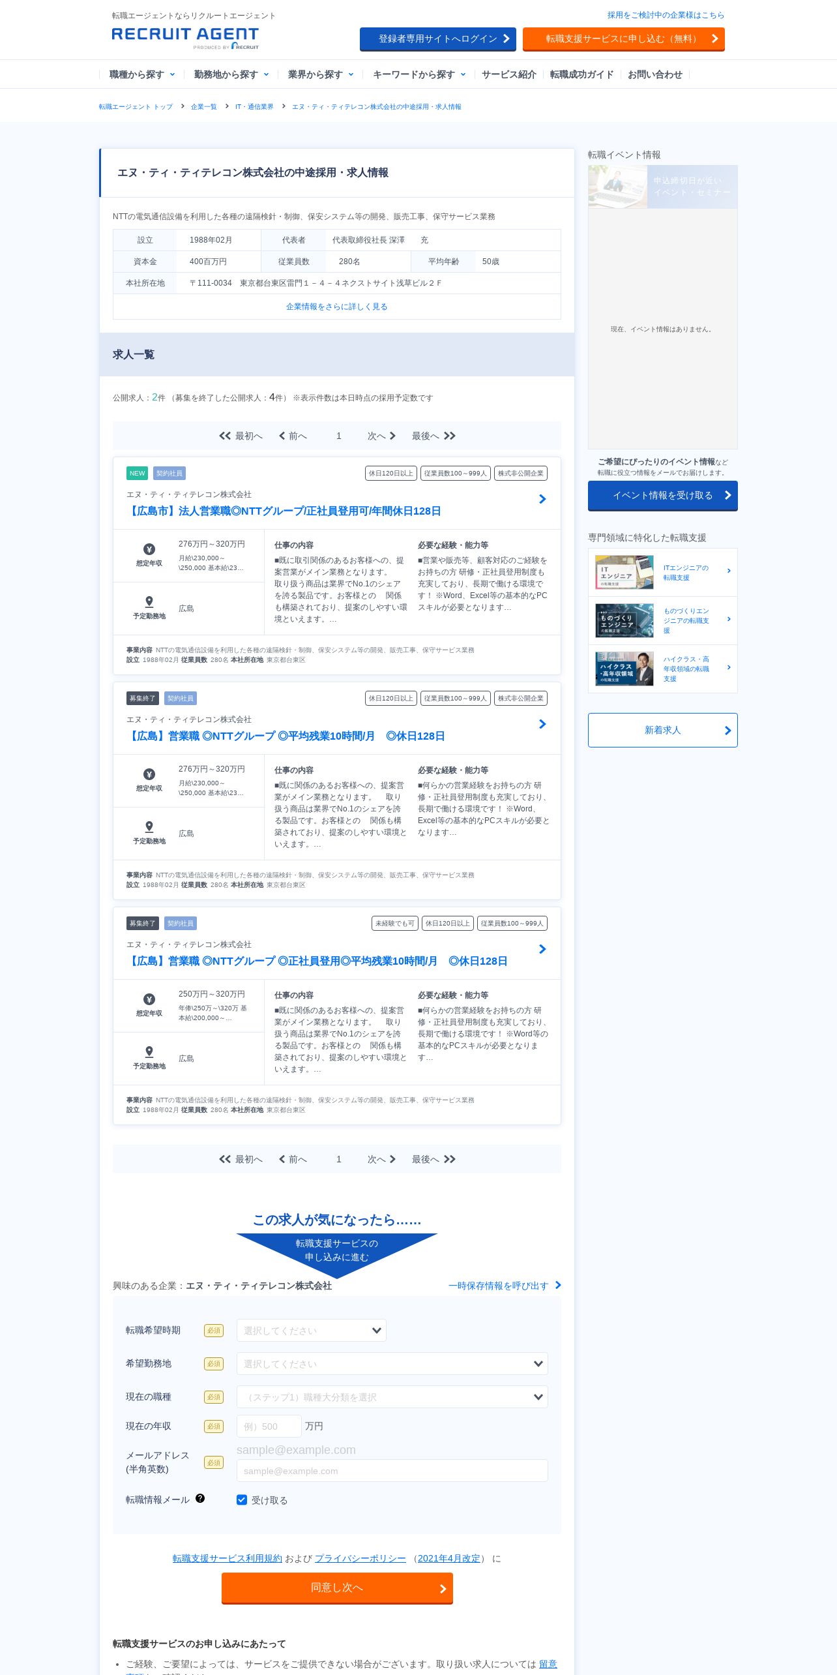Open 【広島市】法人営業職 job title
Image resolution: width=837 pixels, height=1675 pixels.
tap(284, 511)
